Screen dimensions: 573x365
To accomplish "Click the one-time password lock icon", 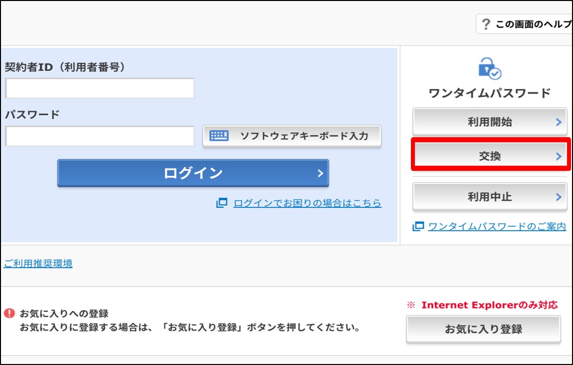I will pos(490,69).
